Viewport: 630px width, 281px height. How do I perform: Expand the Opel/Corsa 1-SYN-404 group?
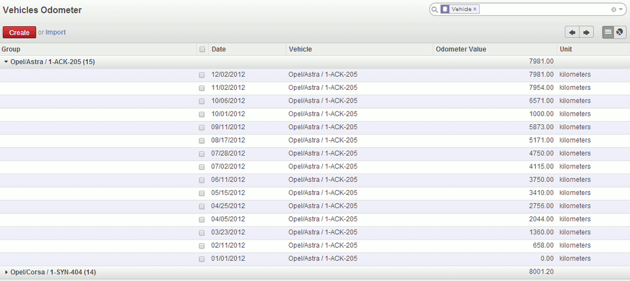coord(6,272)
